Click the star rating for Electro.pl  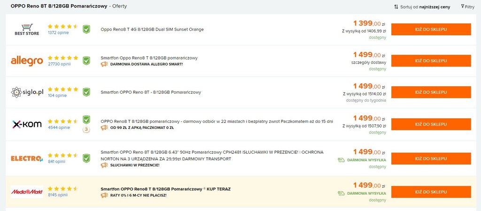[63, 155]
